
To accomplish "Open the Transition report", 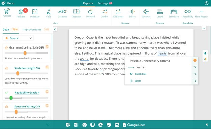I will pos(174,13).
